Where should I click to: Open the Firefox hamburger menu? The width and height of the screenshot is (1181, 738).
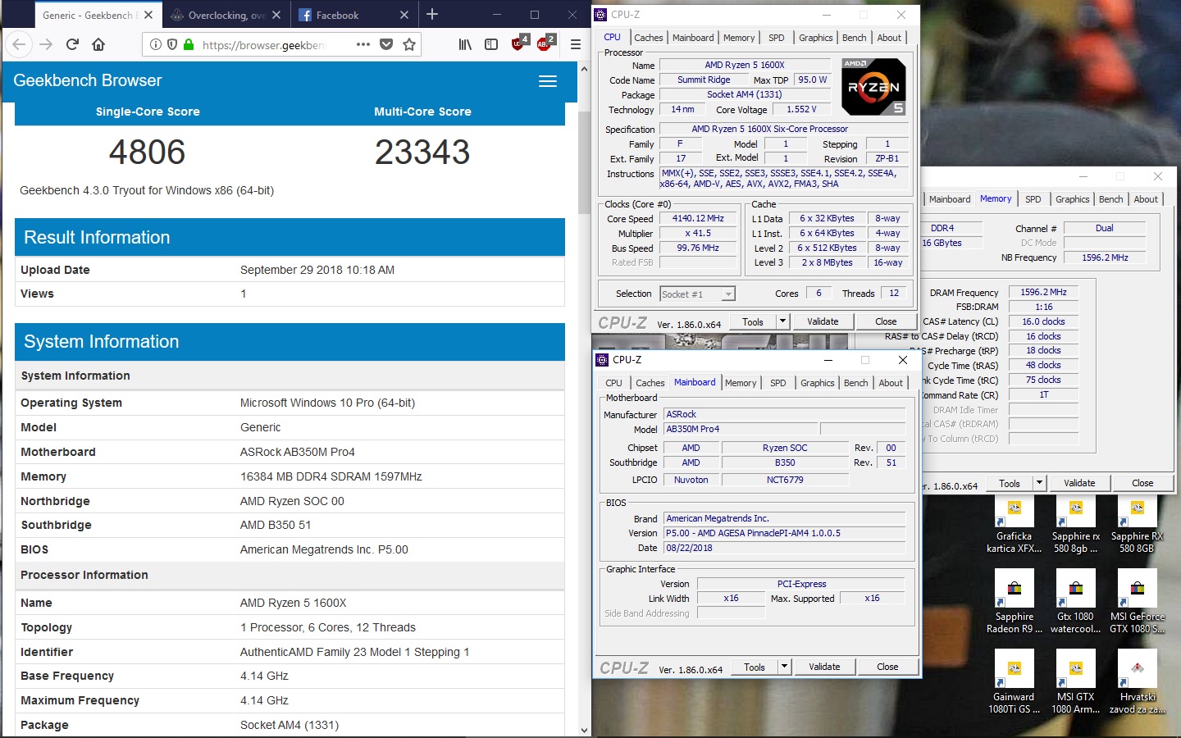(576, 44)
